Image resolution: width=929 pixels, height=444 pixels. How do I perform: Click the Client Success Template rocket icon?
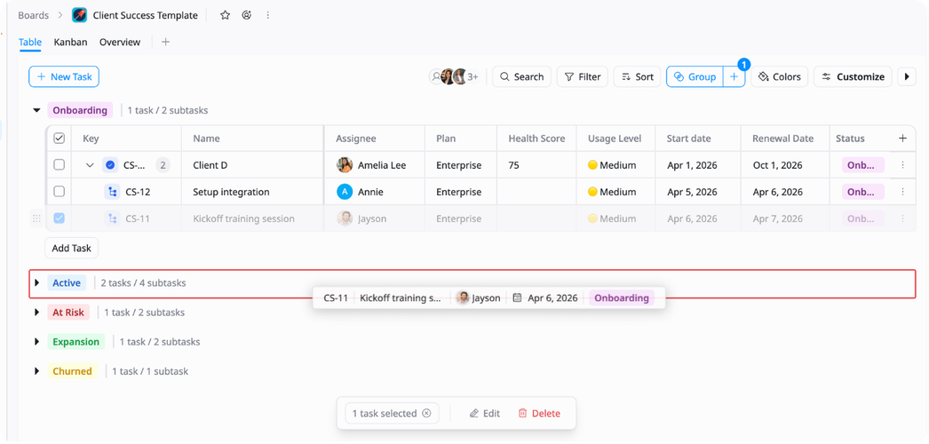tap(79, 15)
